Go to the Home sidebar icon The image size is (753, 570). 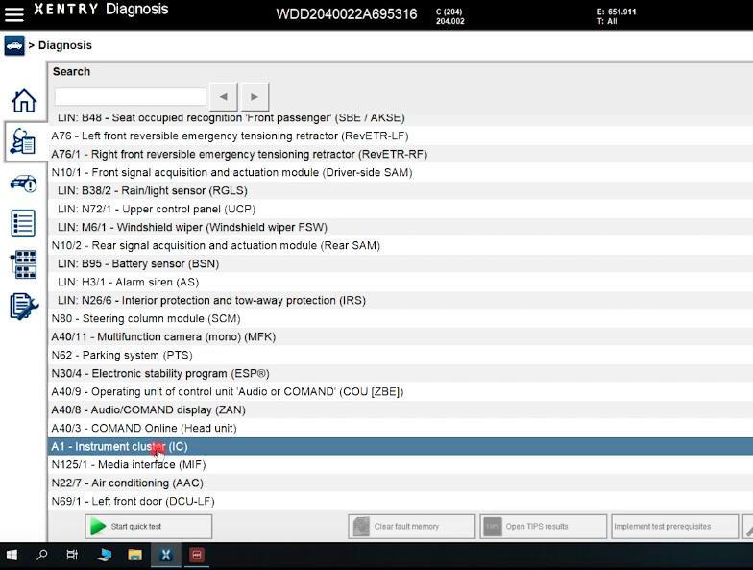(x=24, y=100)
